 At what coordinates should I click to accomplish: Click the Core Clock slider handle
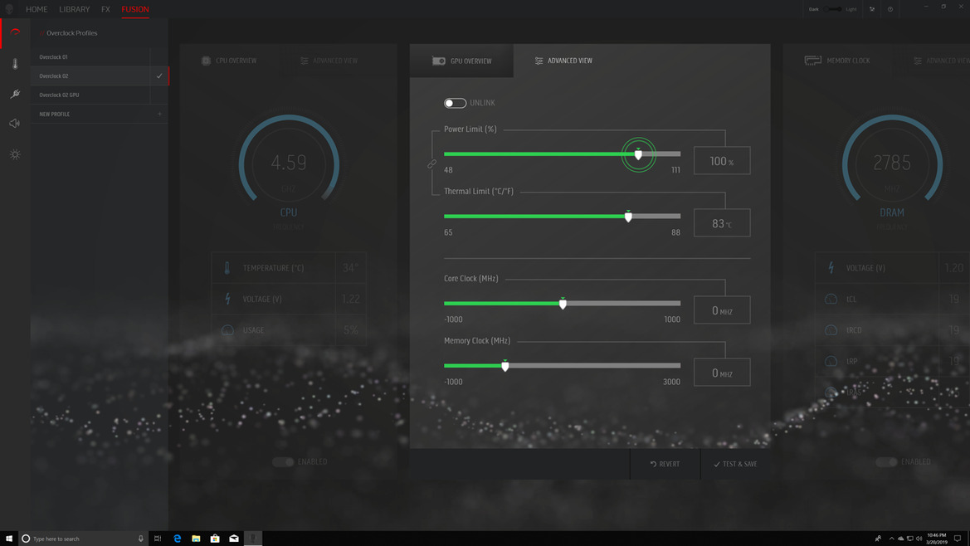(563, 304)
